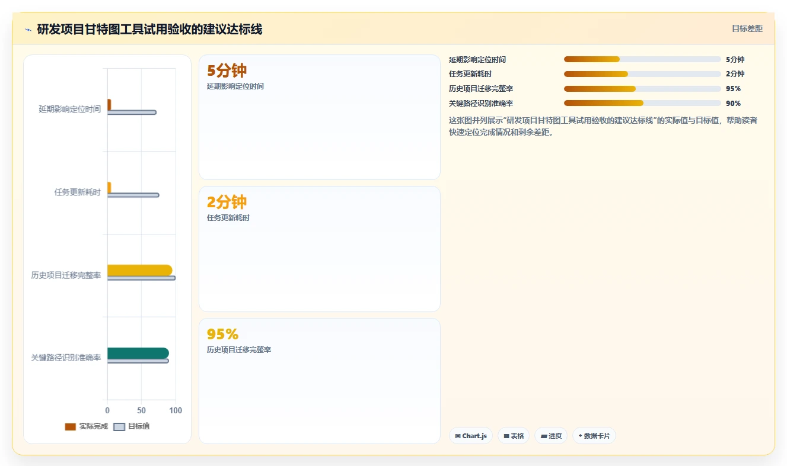Click the 延期影响定位时间 chart axis label
Viewport: 787px width, 466px height.
tap(70, 109)
